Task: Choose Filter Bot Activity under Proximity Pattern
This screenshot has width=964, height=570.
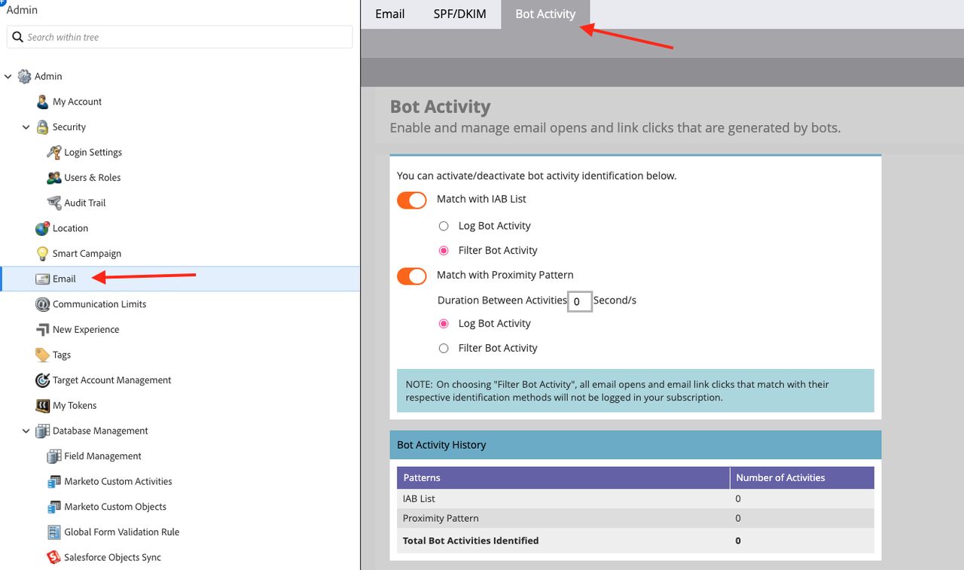Action: point(444,348)
